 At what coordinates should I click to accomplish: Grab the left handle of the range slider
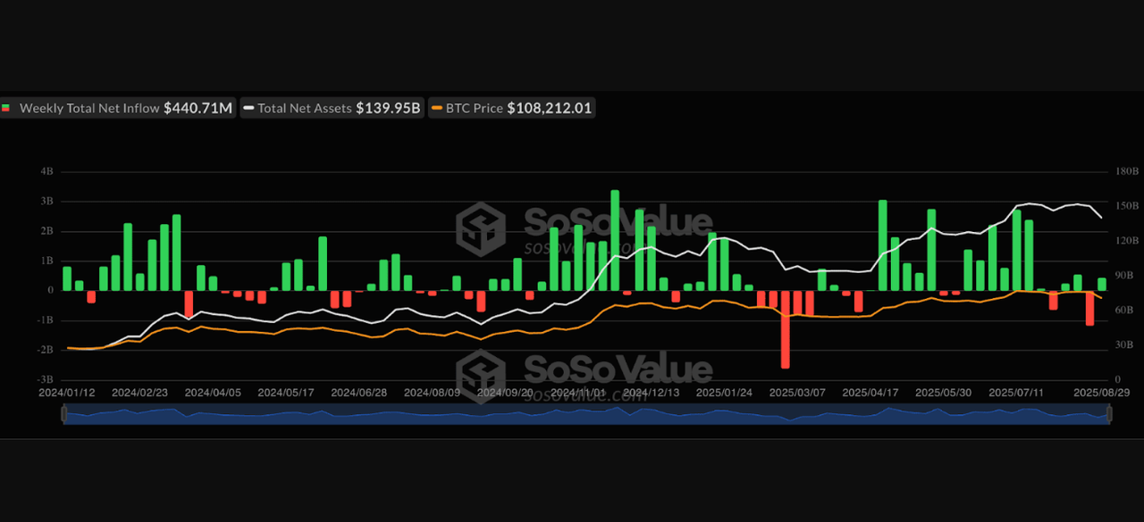pos(63,415)
